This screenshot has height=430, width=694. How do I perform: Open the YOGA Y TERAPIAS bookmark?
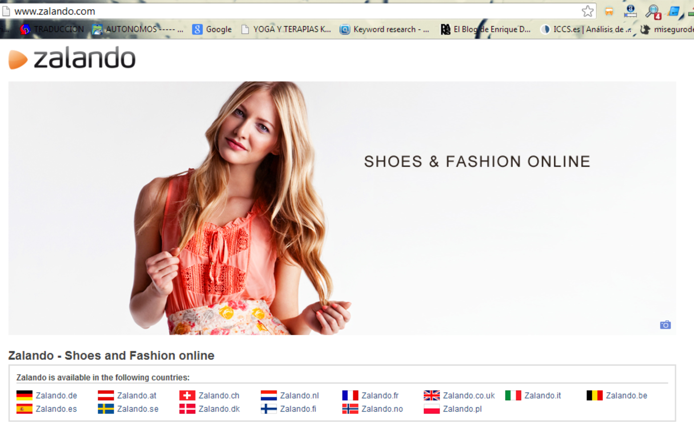coord(286,29)
